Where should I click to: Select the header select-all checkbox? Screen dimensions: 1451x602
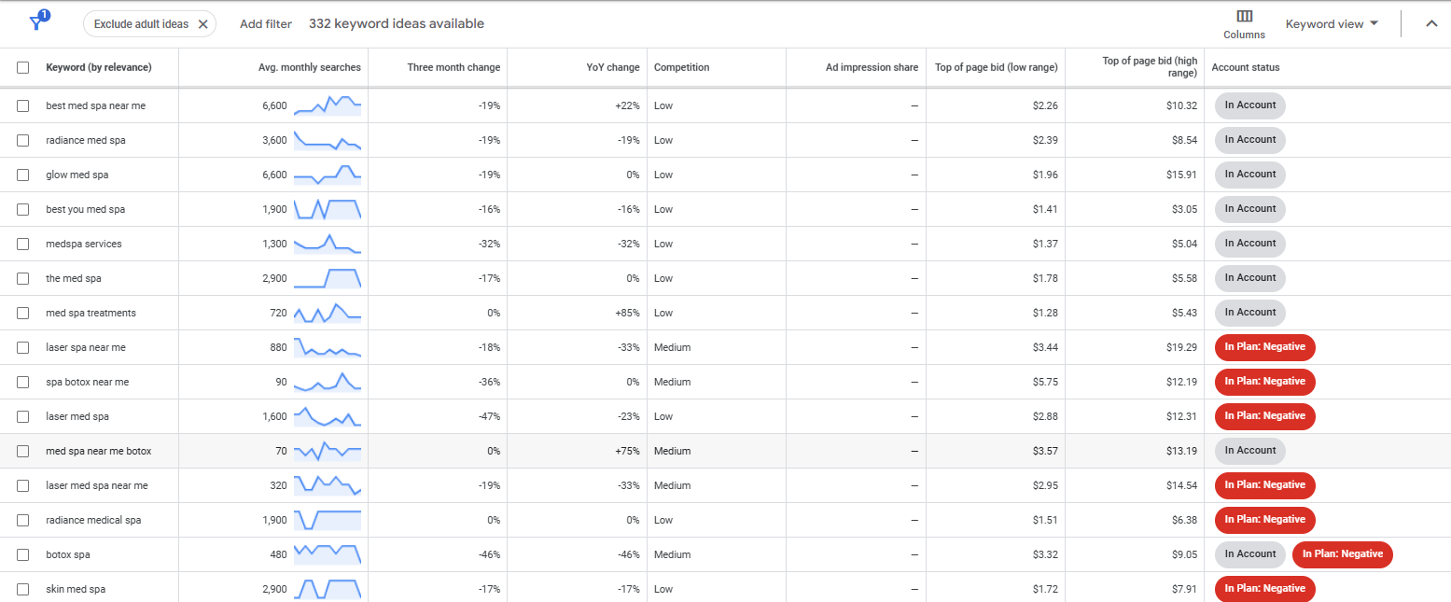click(23, 67)
